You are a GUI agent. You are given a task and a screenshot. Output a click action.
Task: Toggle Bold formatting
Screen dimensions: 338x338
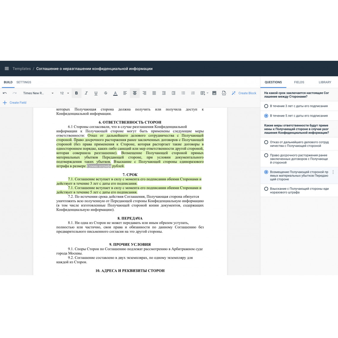(76, 93)
